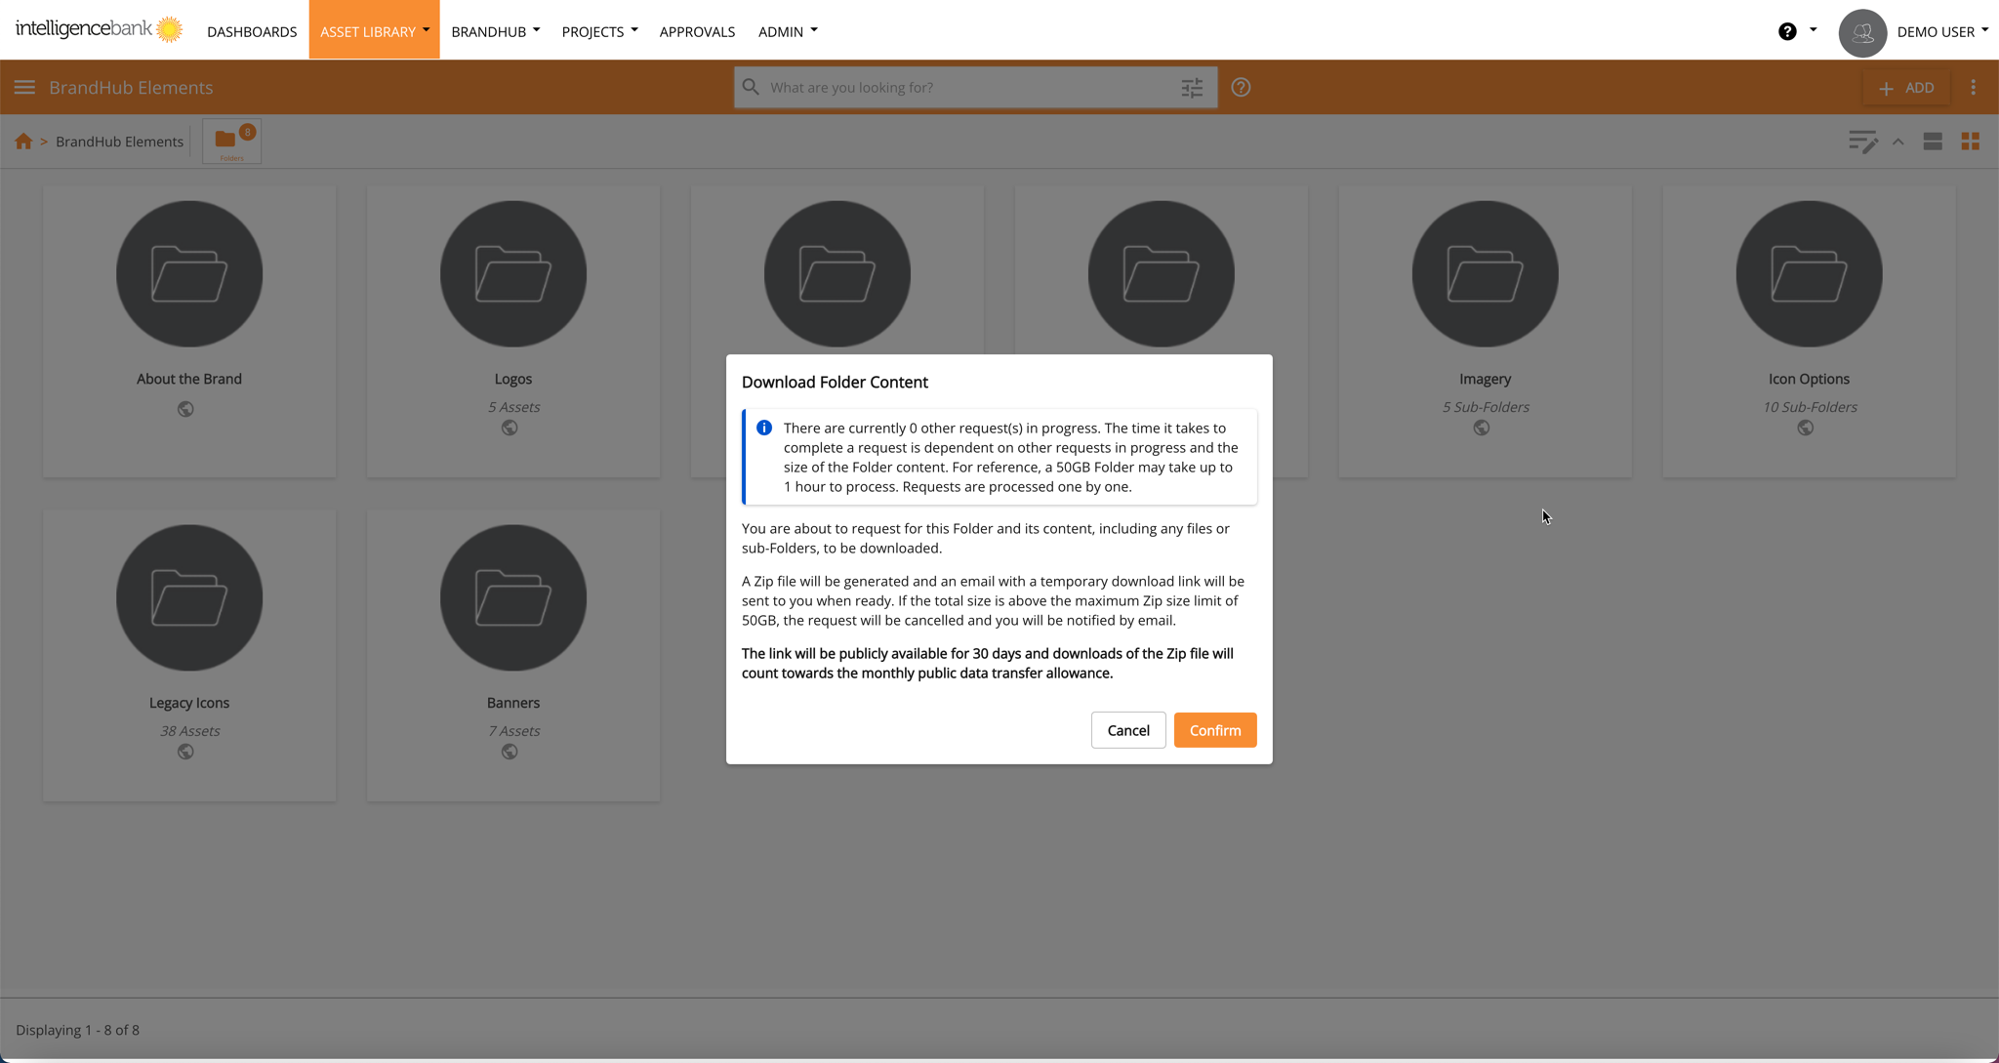Viewport: 1999px width, 1063px height.
Task: Click the 'What are you looking for' search field
Action: (x=966, y=88)
